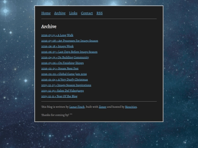The image size is (198, 148).
Task: Read post 'A Long Walk'
Action: point(57,35)
